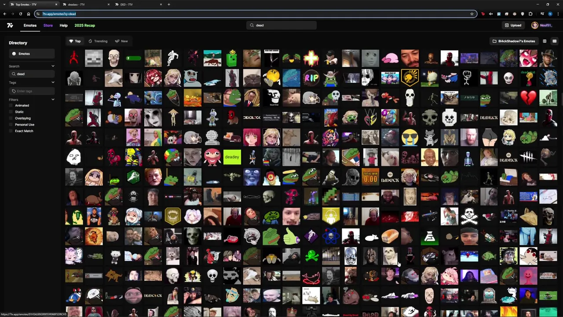Open the broken red heart emote
563x317 pixels.
[x=528, y=98]
